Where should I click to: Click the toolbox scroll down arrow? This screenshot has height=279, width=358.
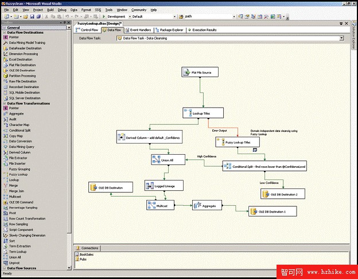coord(69,268)
